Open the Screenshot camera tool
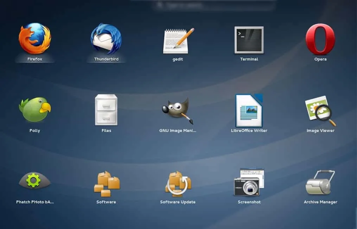357x229 pixels. click(249, 182)
